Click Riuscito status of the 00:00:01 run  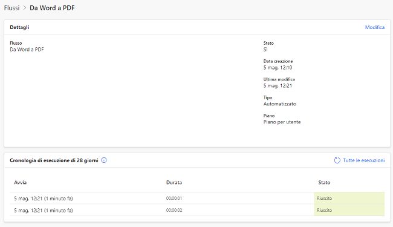coord(324,198)
